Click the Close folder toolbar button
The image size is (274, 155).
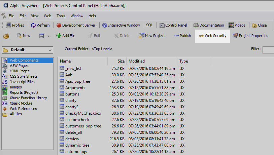[259, 25]
